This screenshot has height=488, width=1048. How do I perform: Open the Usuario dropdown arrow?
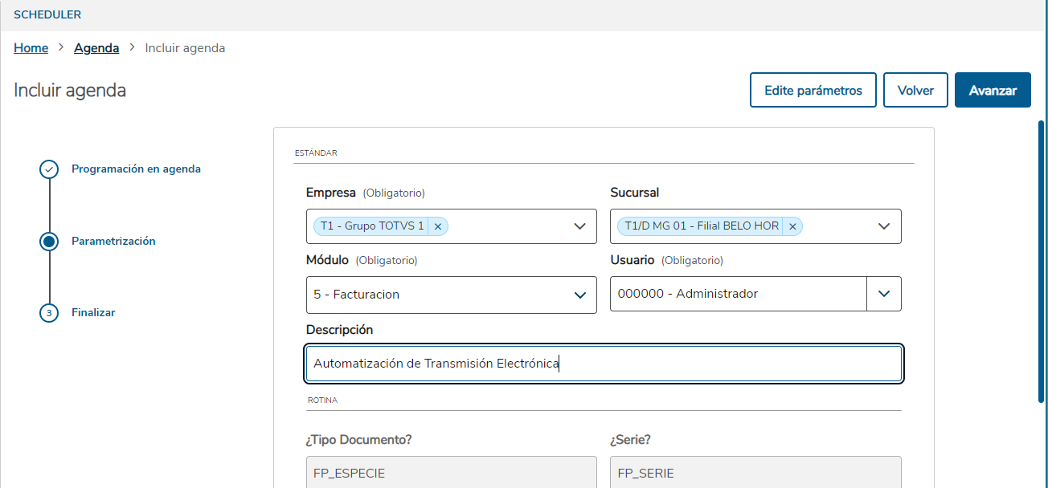pyautogui.click(x=884, y=294)
